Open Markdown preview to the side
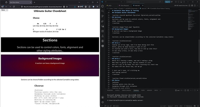 point(189,5)
